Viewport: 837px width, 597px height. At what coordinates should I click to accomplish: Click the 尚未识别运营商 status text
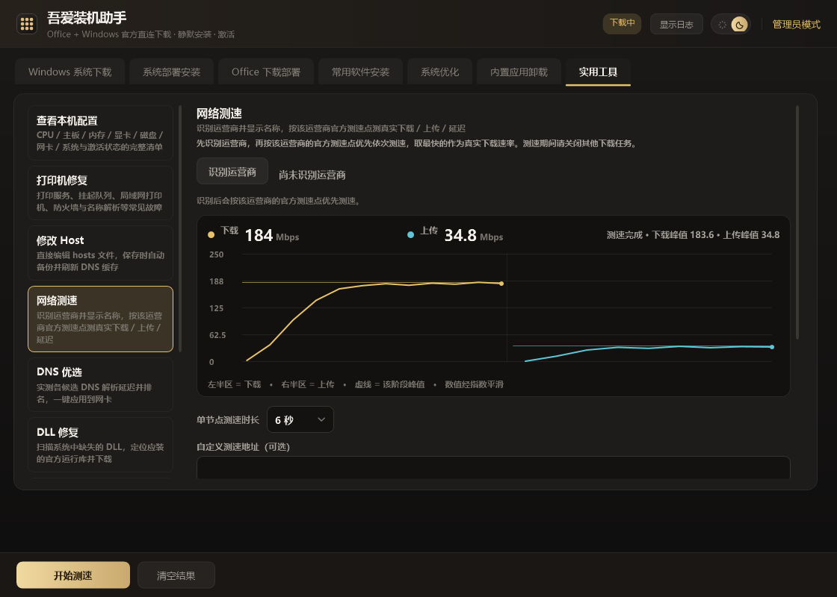[312, 175]
